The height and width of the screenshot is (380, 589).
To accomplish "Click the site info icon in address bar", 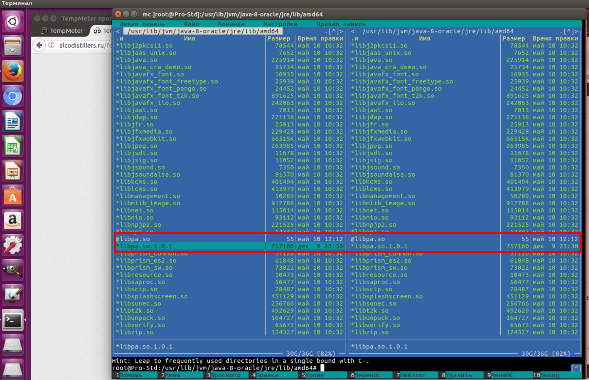I will click(51, 45).
